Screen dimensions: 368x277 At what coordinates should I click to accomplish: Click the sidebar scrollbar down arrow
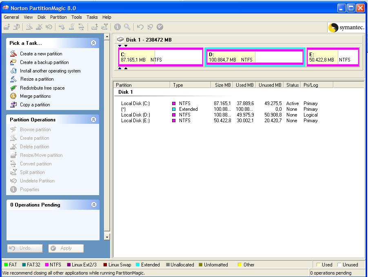click(x=107, y=237)
